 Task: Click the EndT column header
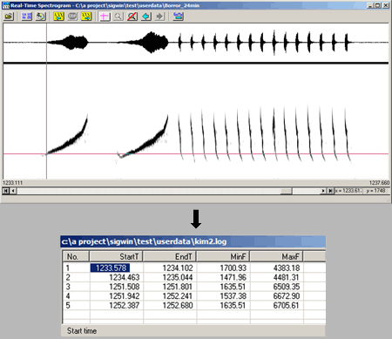click(x=170, y=256)
